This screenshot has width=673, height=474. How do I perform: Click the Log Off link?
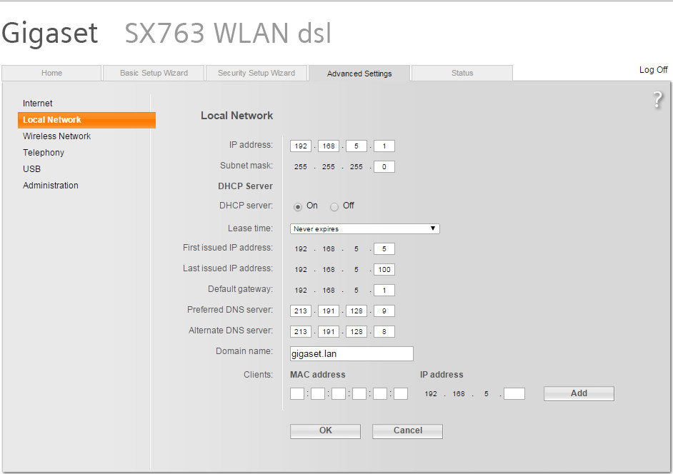(x=653, y=70)
